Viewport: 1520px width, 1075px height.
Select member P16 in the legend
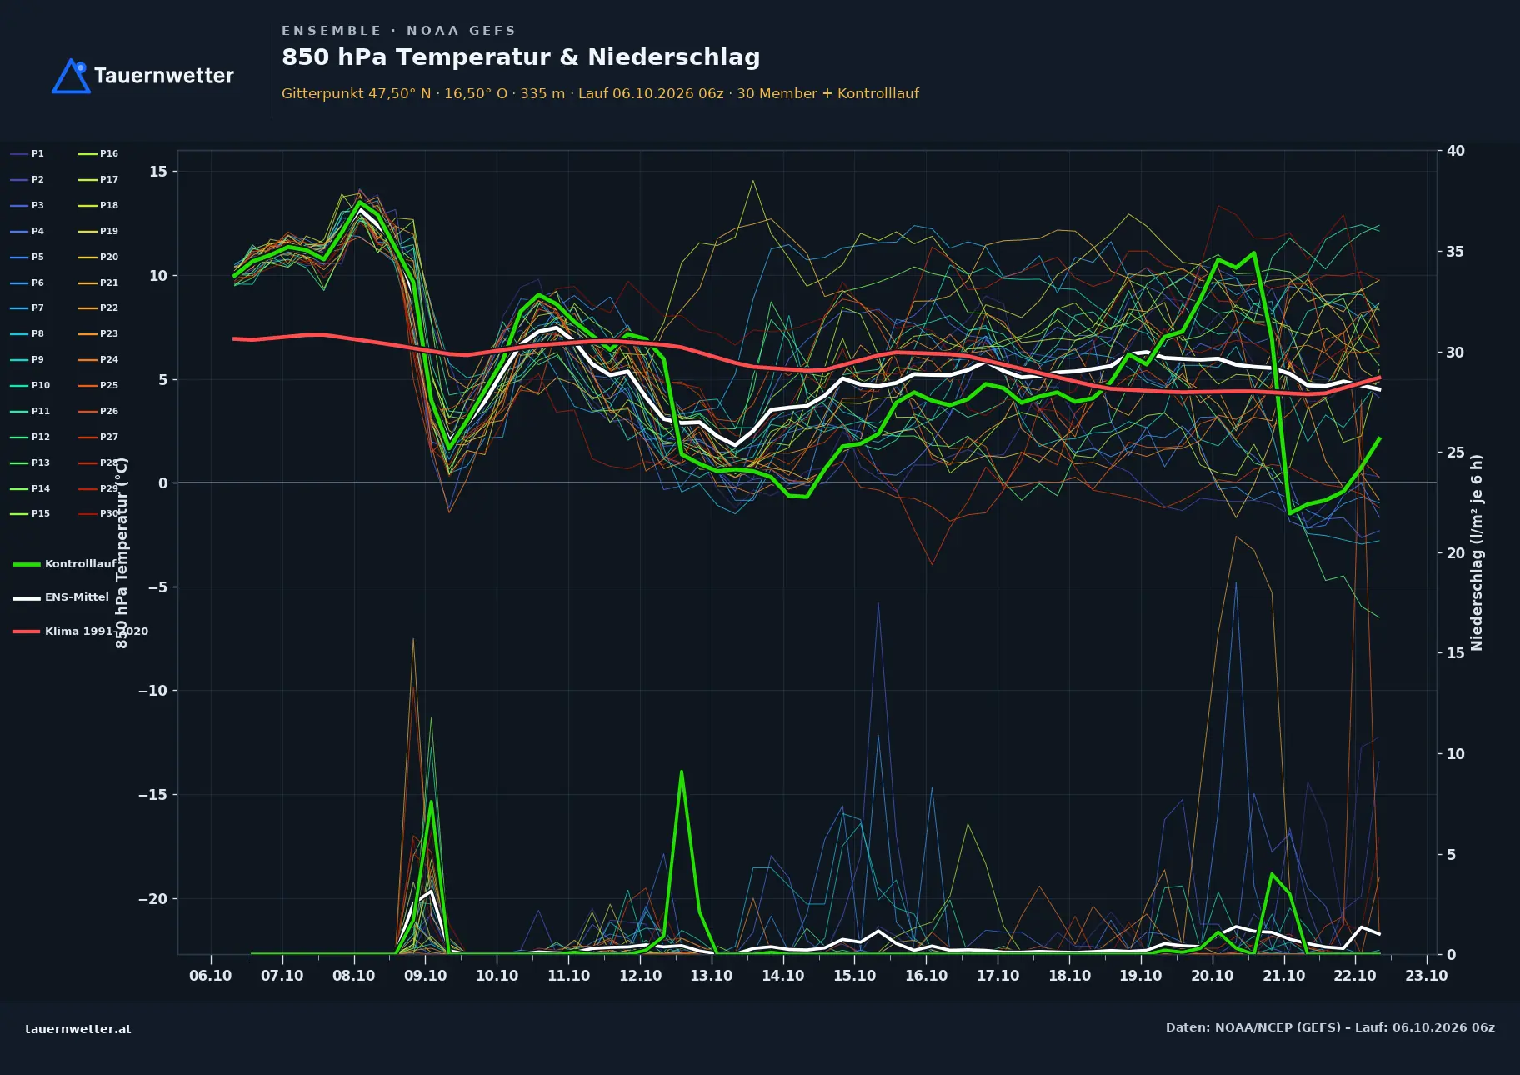[x=98, y=153]
